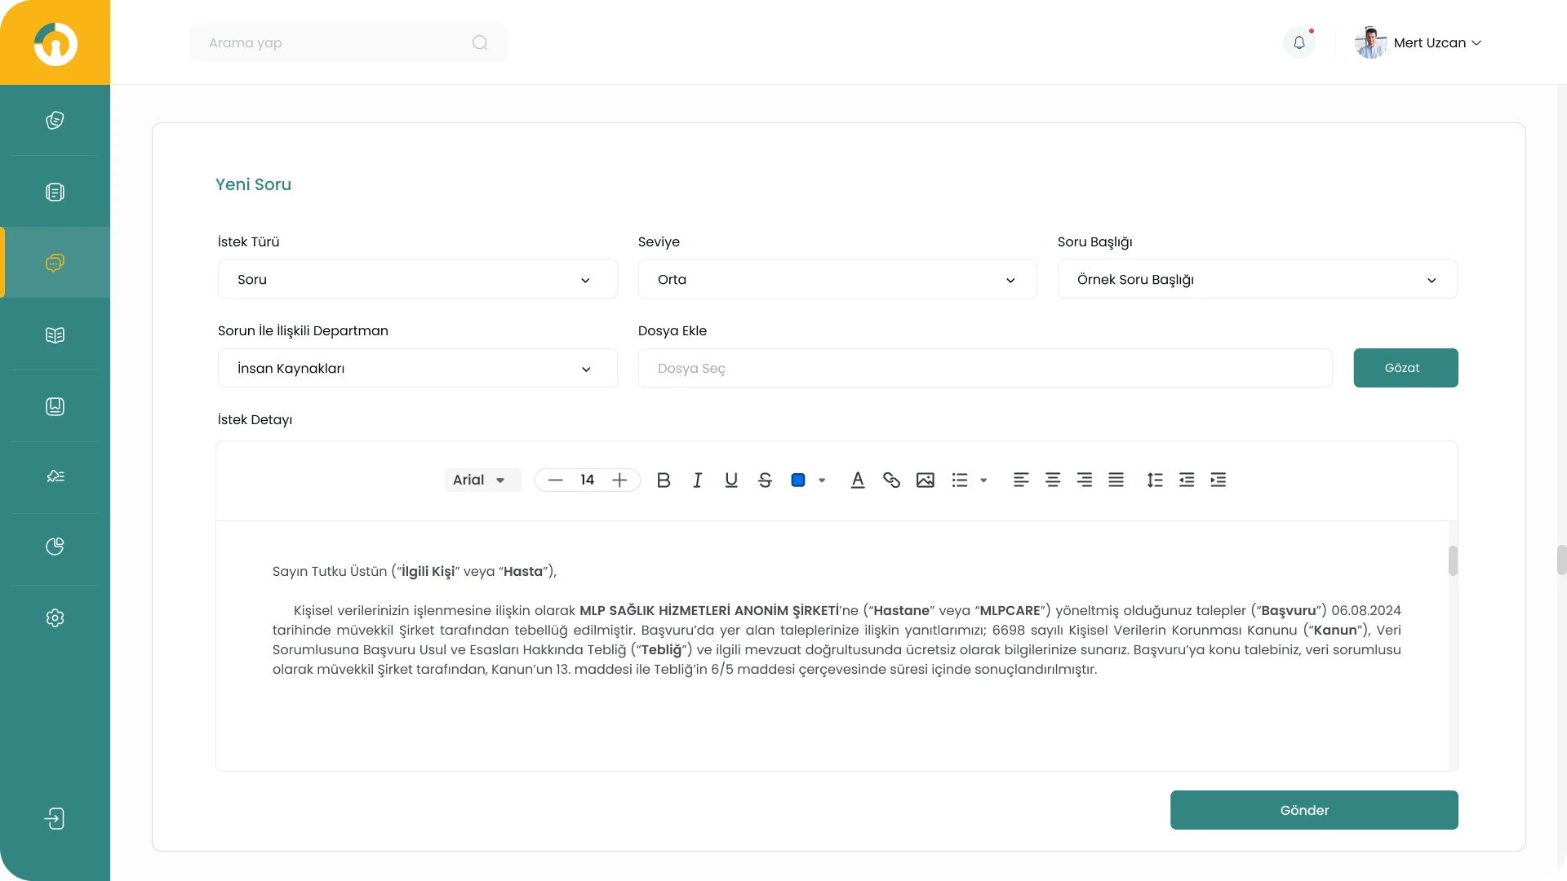Click the logout icon in the sidebar
This screenshot has width=1567, height=881.
(55, 819)
